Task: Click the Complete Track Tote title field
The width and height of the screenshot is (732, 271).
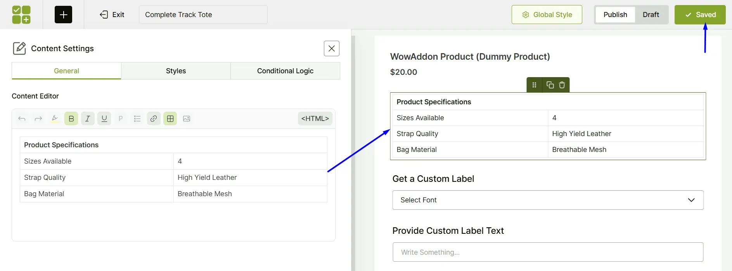Action: click(x=203, y=15)
